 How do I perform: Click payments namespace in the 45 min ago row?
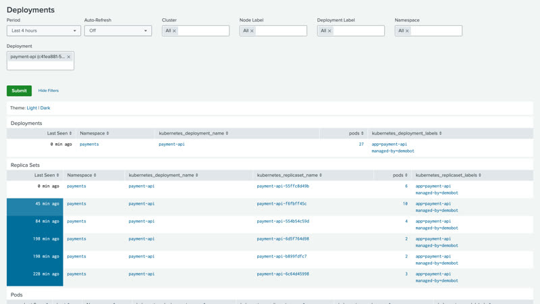point(76,204)
